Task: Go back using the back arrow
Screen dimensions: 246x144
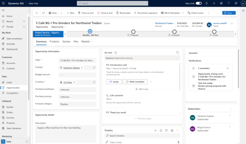Action: 37,13
